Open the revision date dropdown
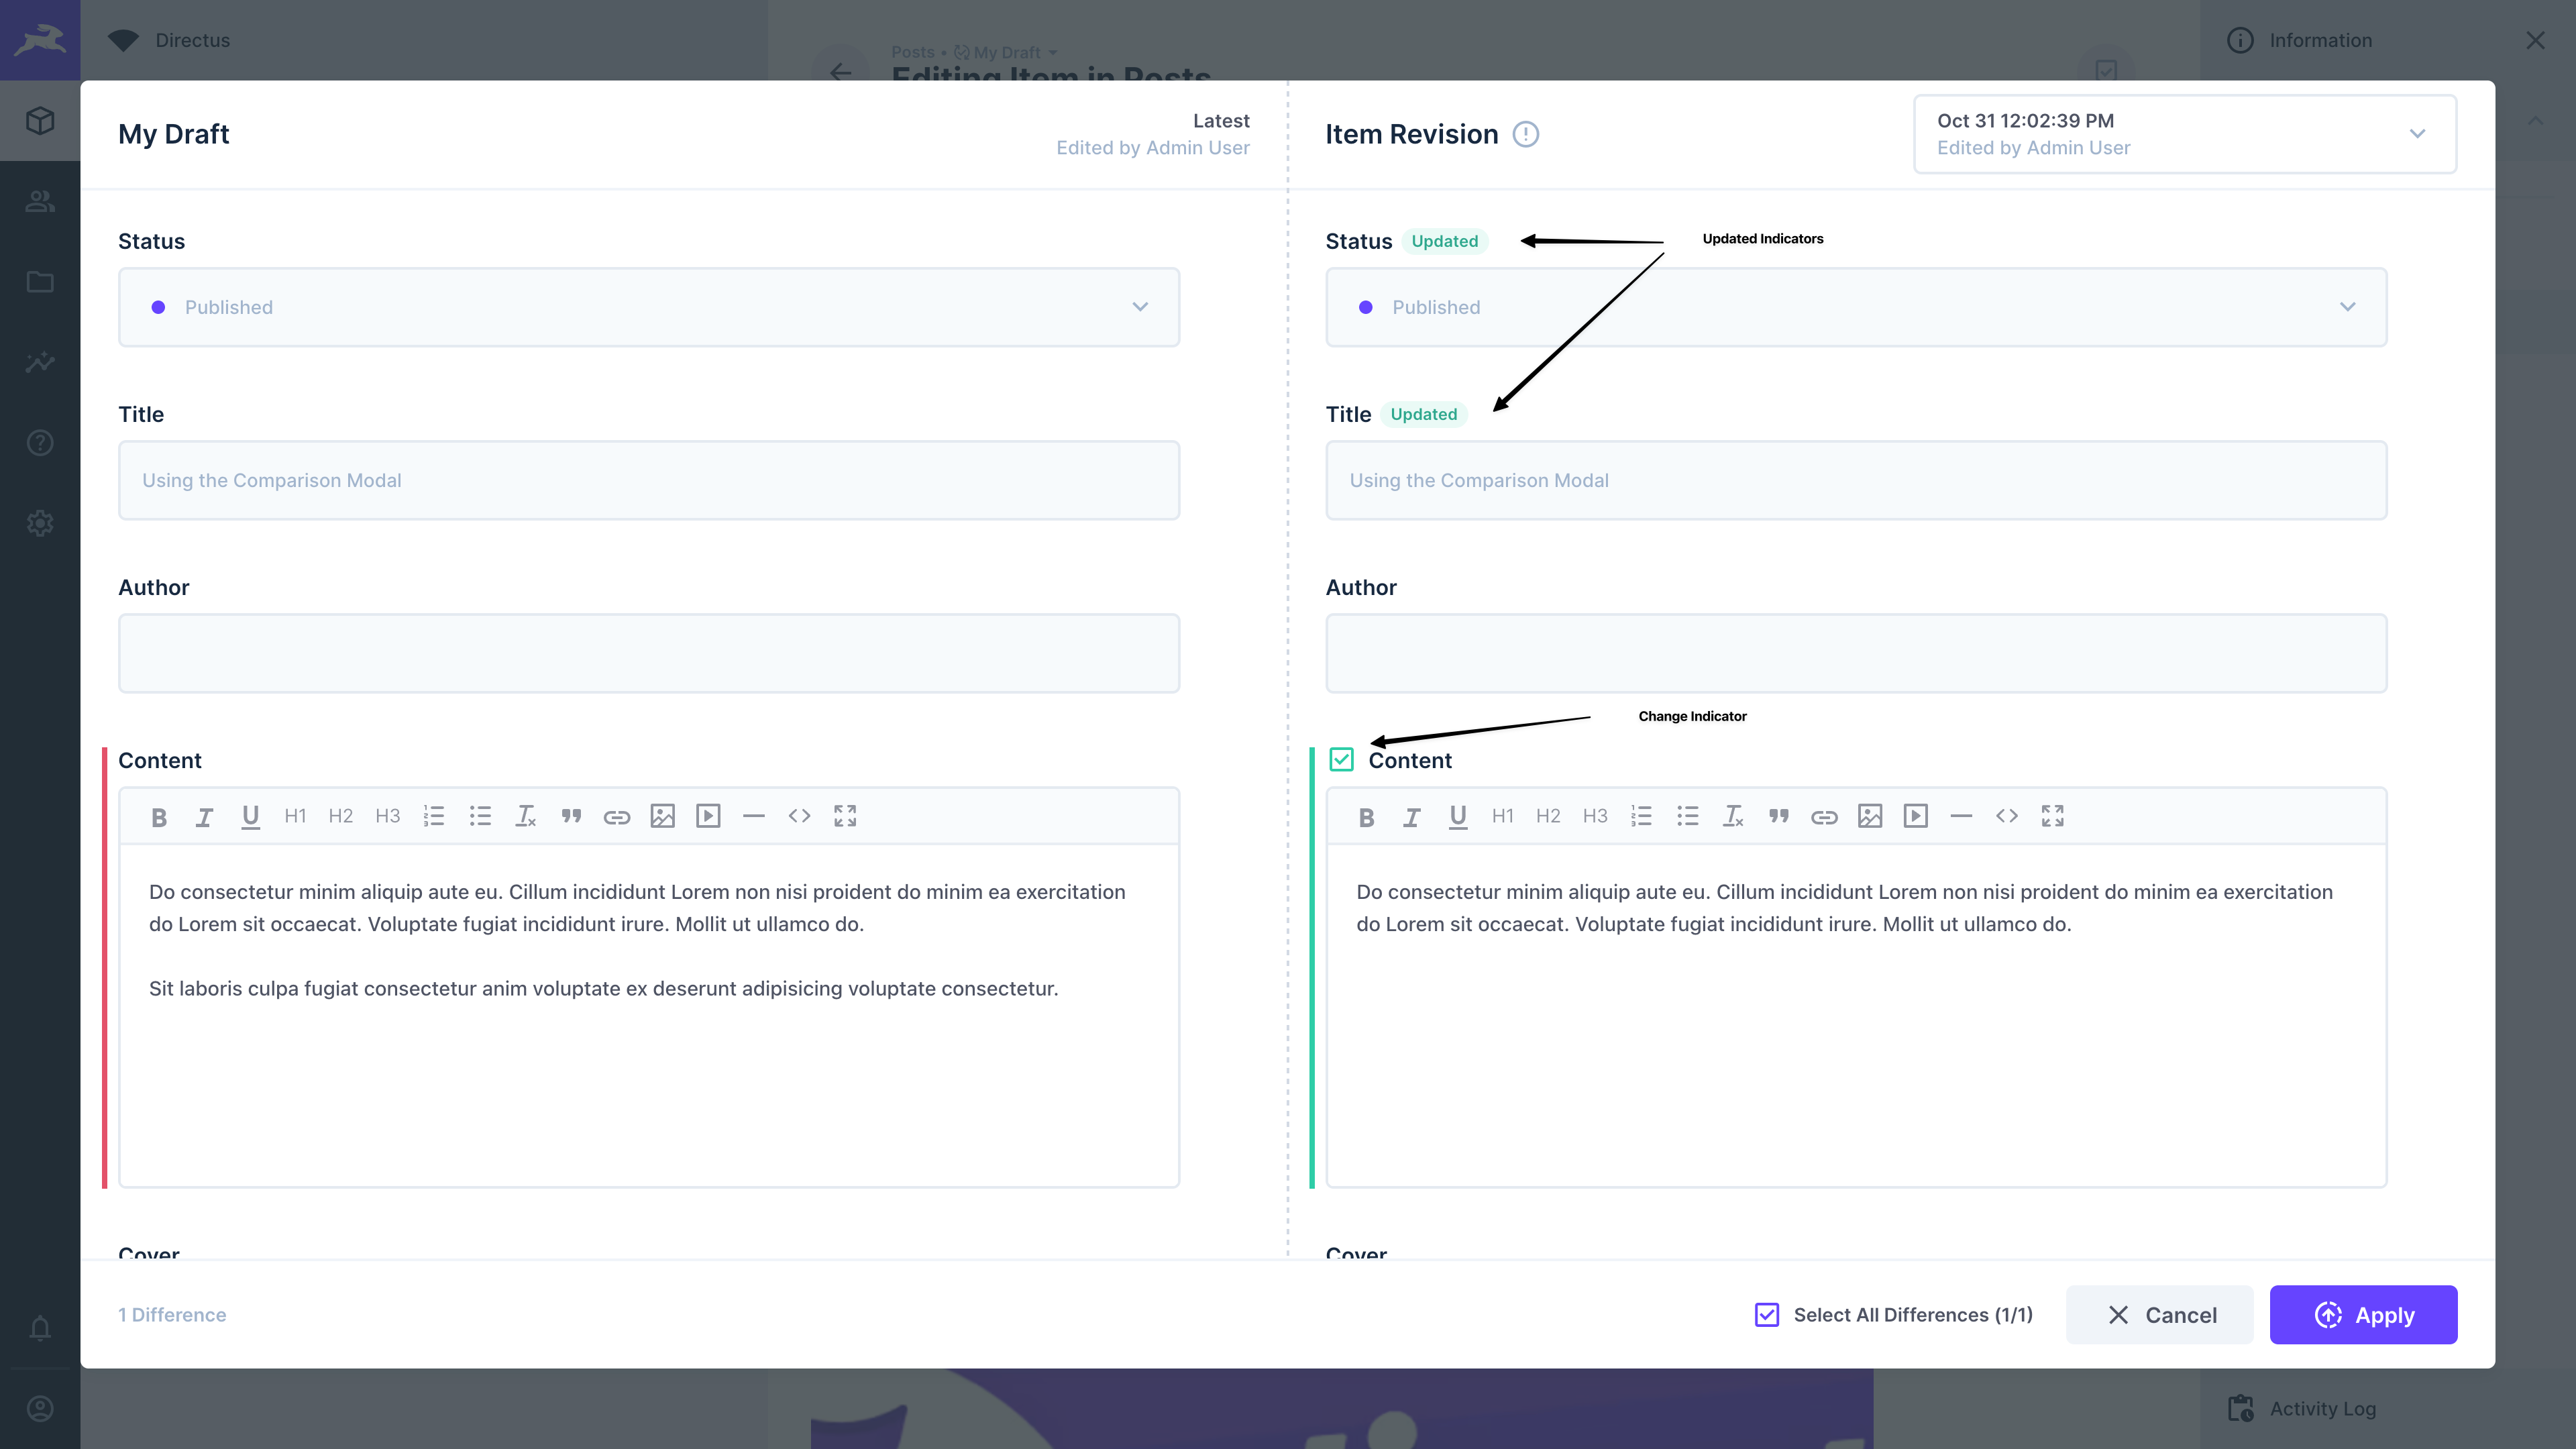Image resolution: width=2576 pixels, height=1449 pixels. click(x=2184, y=134)
